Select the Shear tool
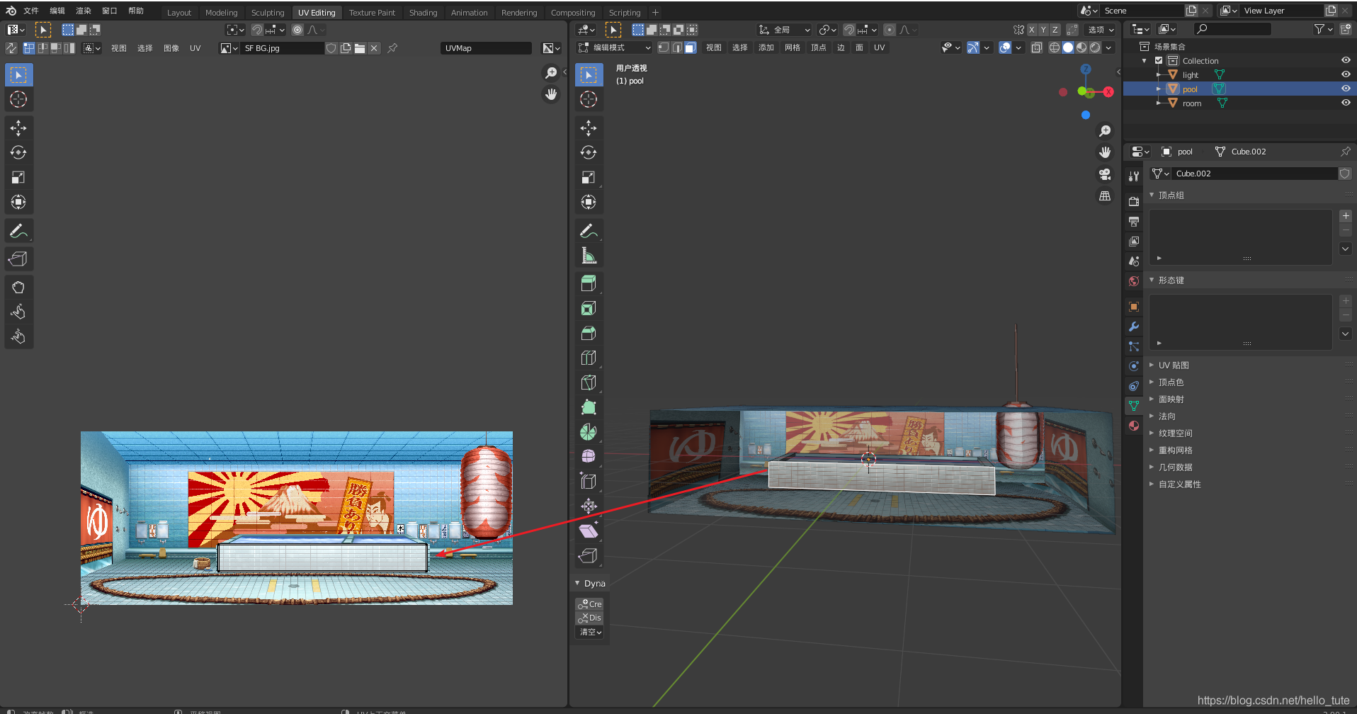Image resolution: width=1357 pixels, height=714 pixels. [x=589, y=531]
